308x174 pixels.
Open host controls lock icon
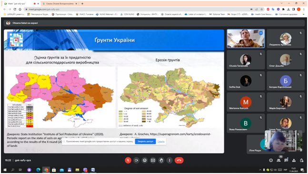(x=301, y=161)
